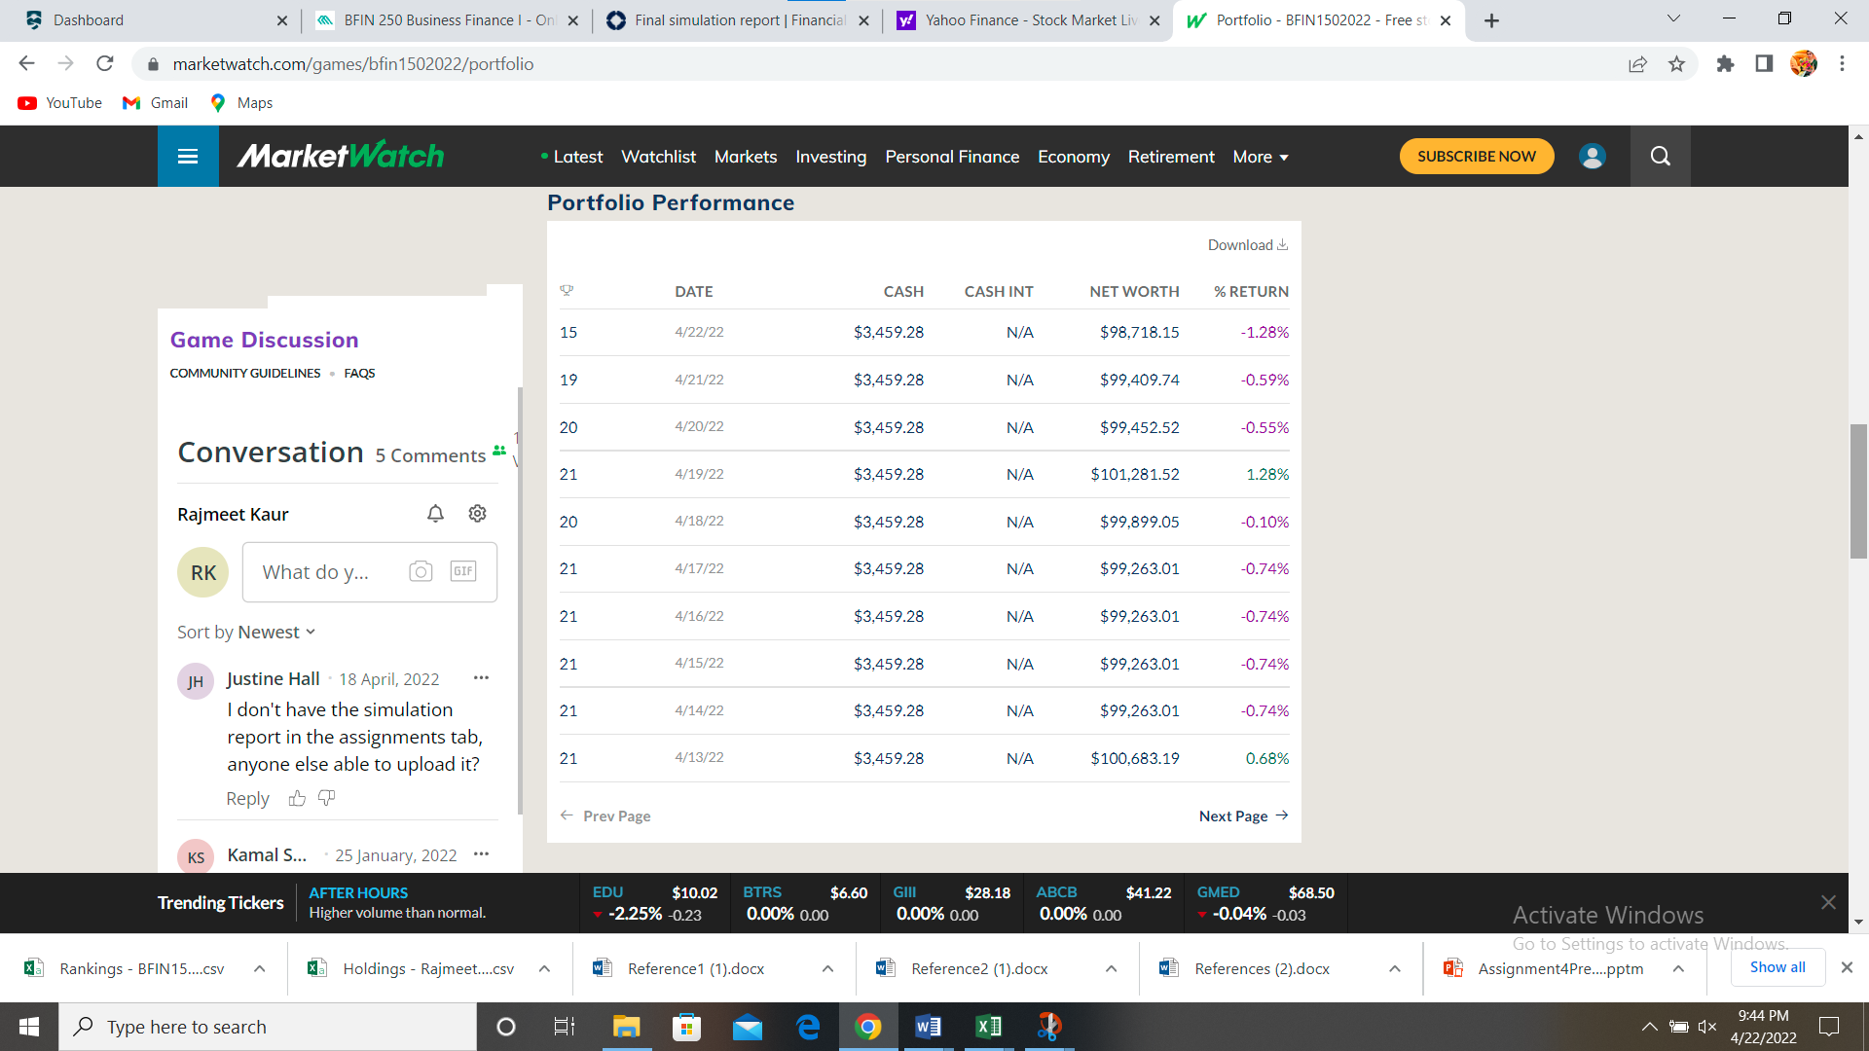Click the page vertical scrollbar thumb

1858,491
